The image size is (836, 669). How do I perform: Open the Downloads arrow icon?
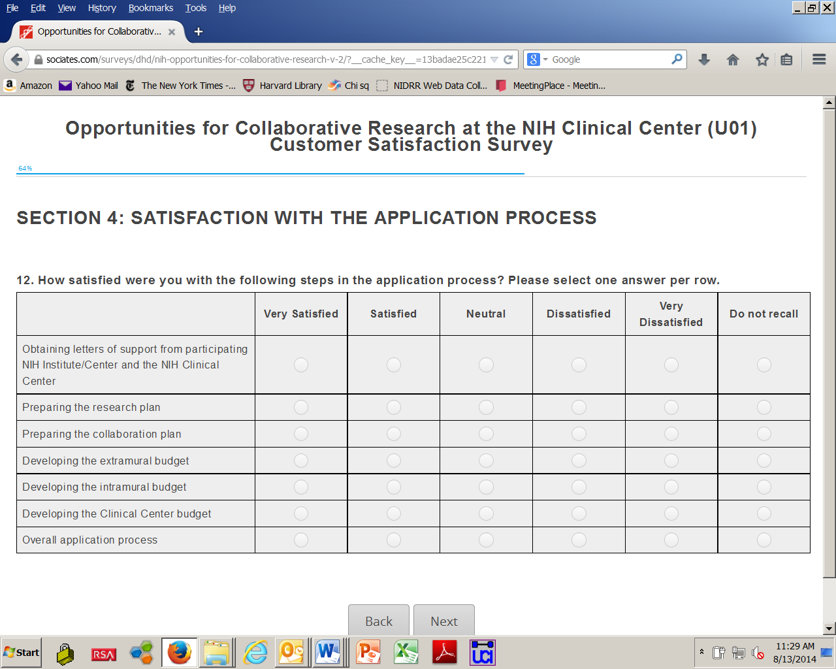(x=704, y=59)
